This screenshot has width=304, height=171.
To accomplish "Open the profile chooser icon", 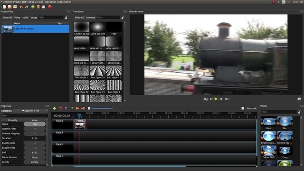I will 38,7.
